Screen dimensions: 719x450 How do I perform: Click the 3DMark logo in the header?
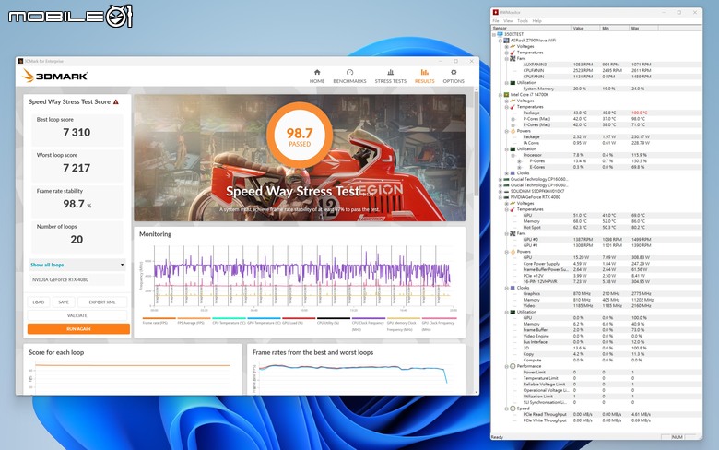(54, 76)
